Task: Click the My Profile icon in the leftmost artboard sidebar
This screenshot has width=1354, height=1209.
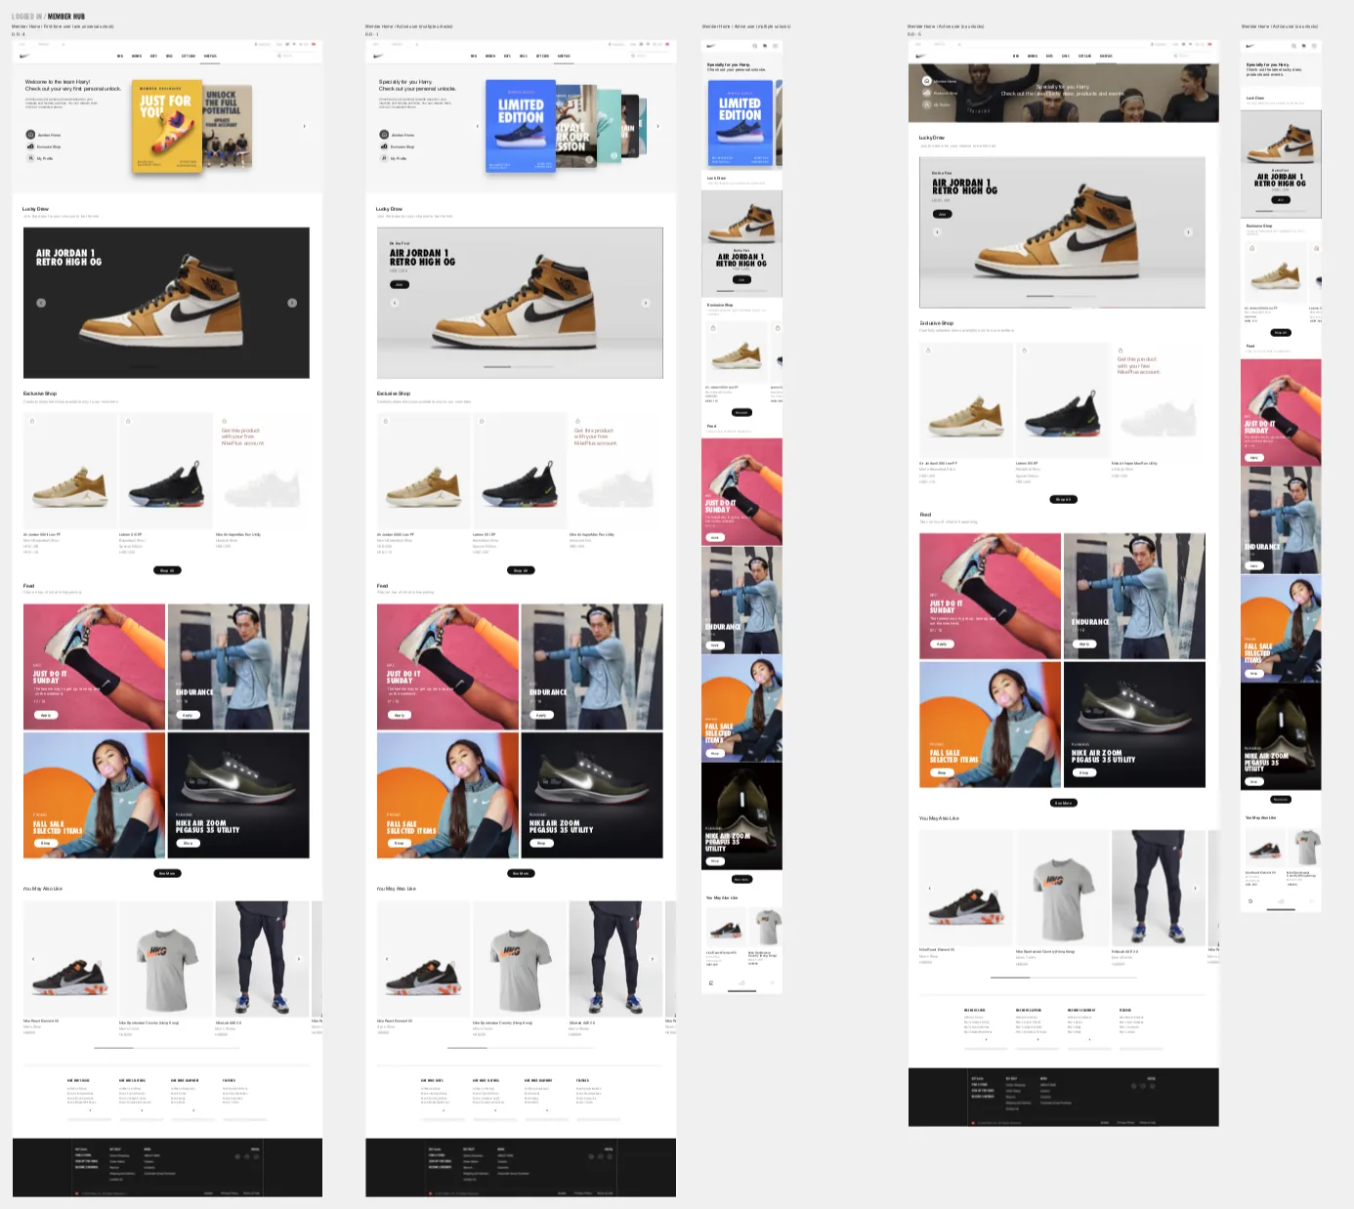Action: pos(30,158)
